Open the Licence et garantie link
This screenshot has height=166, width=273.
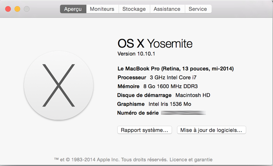pos(191,159)
